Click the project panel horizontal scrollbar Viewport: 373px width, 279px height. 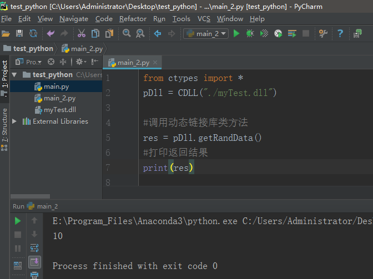[x=30, y=196]
